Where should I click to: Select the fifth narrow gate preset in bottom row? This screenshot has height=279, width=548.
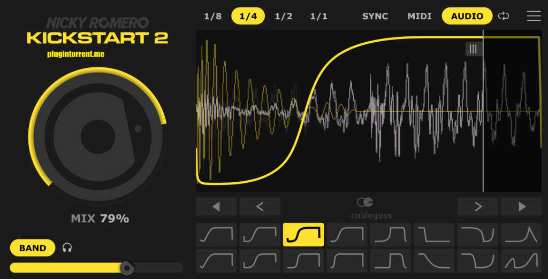pos(390,261)
